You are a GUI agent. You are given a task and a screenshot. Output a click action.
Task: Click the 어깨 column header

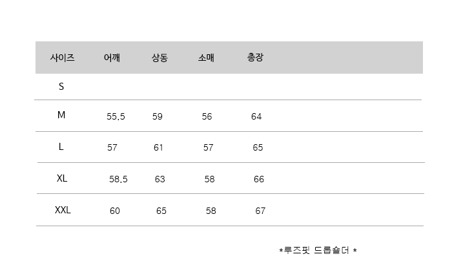112,58
